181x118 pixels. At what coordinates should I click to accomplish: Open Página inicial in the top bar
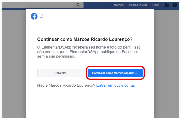(x=138, y=5)
